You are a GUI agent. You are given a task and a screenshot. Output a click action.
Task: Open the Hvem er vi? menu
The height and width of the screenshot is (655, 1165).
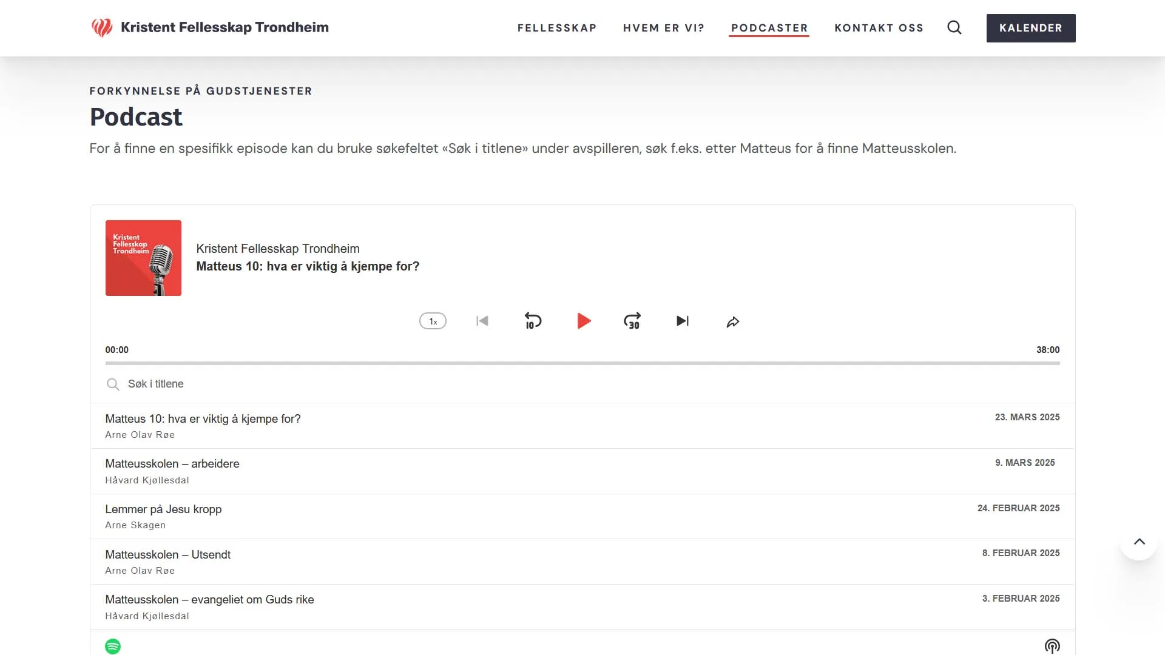click(x=664, y=28)
